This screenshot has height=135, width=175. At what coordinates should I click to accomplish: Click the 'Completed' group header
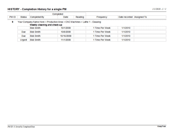pyautogui.click(x=58, y=14)
